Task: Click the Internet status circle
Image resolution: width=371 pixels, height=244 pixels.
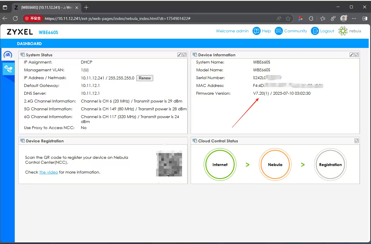Action: pyautogui.click(x=220, y=165)
